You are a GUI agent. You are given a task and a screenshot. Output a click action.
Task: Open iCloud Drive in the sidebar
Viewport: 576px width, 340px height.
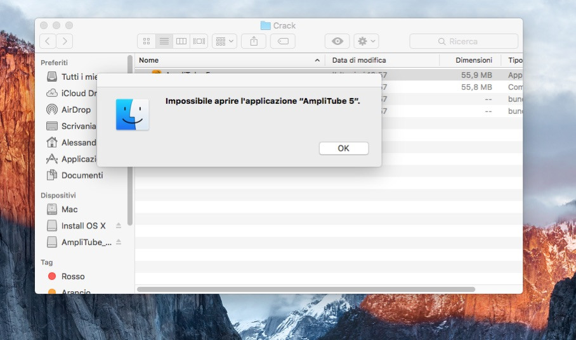72,93
